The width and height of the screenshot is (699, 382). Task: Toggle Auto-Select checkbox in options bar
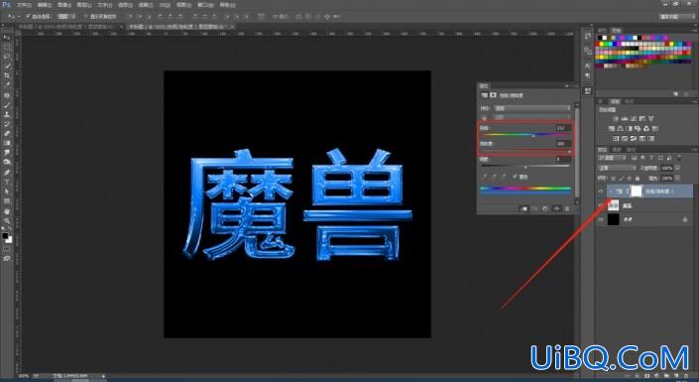click(28, 16)
